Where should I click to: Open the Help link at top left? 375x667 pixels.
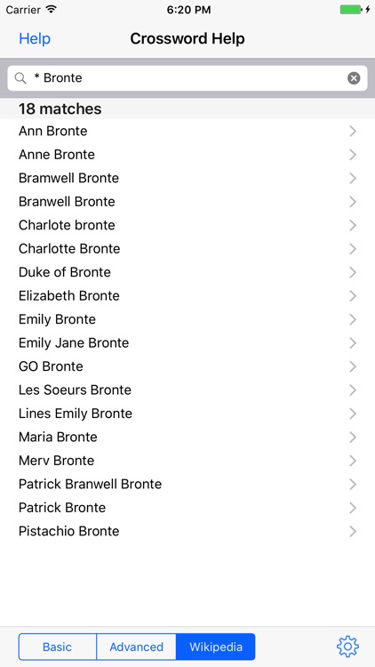click(35, 39)
